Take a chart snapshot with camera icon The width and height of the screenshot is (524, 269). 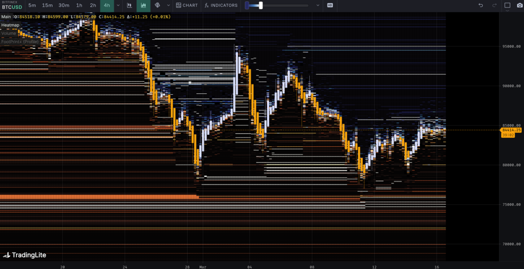click(x=520, y=5)
